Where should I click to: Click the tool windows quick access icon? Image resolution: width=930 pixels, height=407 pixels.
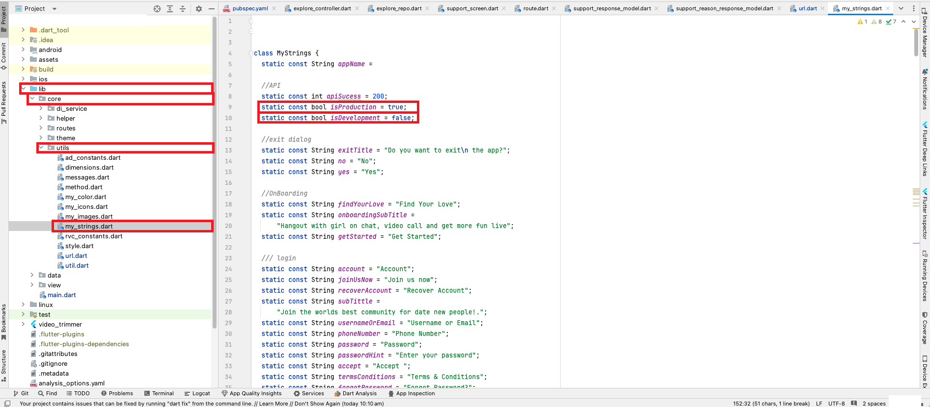7,404
